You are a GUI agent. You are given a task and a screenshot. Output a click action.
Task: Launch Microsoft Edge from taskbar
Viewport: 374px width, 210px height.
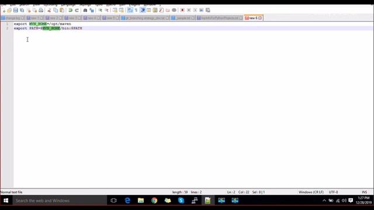coord(127,201)
